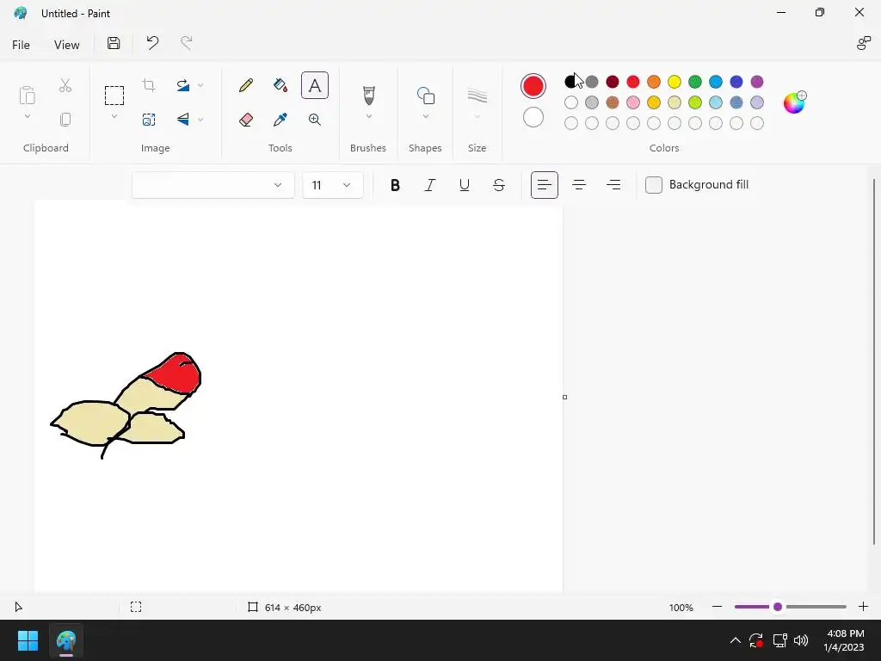Open the font size 11 dropdown
This screenshot has height=661, width=881.
pyautogui.click(x=333, y=185)
